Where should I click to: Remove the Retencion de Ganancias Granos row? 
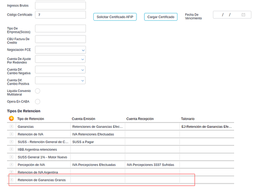[12, 180]
